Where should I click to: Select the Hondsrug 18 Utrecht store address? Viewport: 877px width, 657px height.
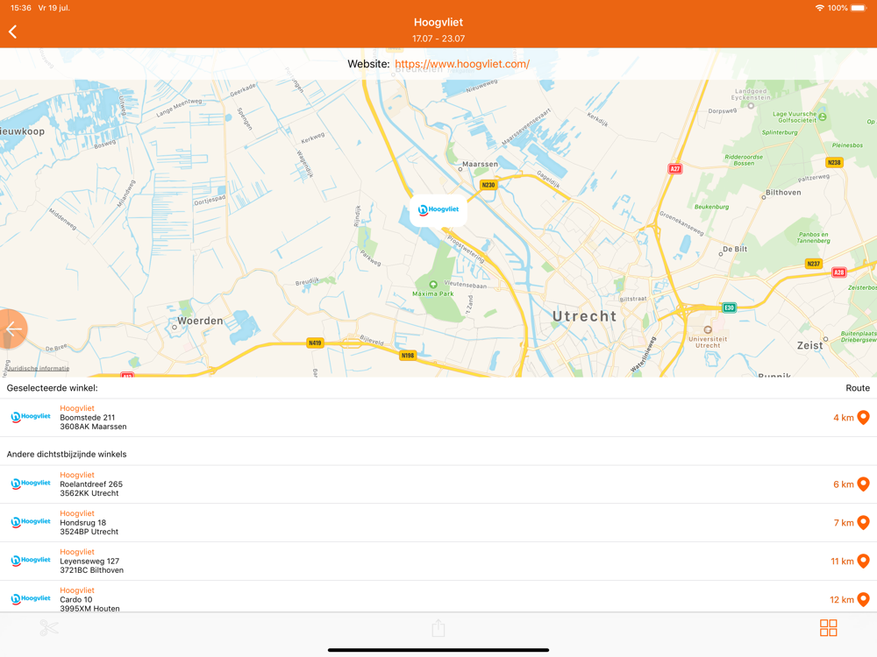(89, 526)
